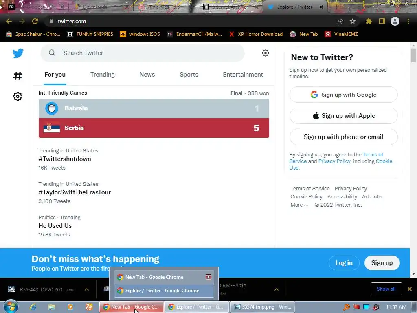Screen dimensions: 417x313
Task: Reload the twitter.com page
Action: pos(35,21)
